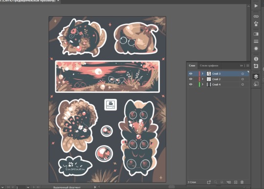Screen dimensions: 264x189
Task: Collapse the Layers panel using double-arrow icon
Action: point(242,66)
